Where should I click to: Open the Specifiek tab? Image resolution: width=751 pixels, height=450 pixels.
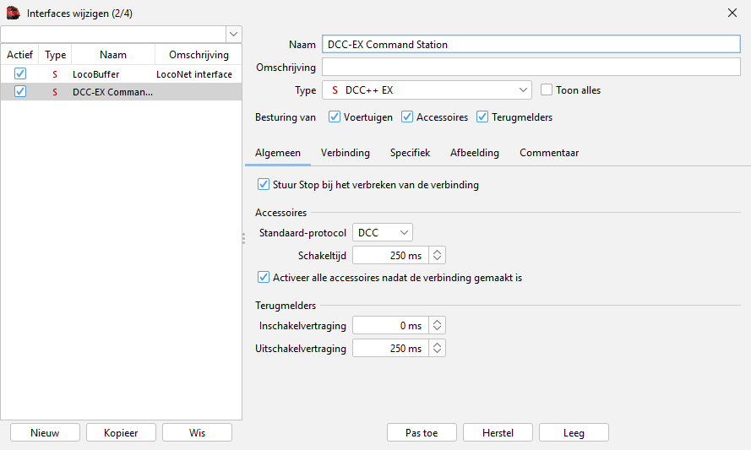[410, 153]
